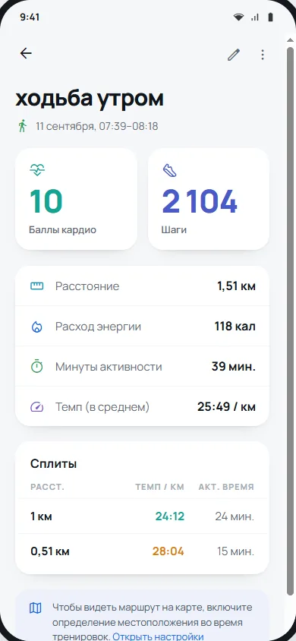Tap the map icon in location notice
The image size is (296, 641).
point(36,608)
